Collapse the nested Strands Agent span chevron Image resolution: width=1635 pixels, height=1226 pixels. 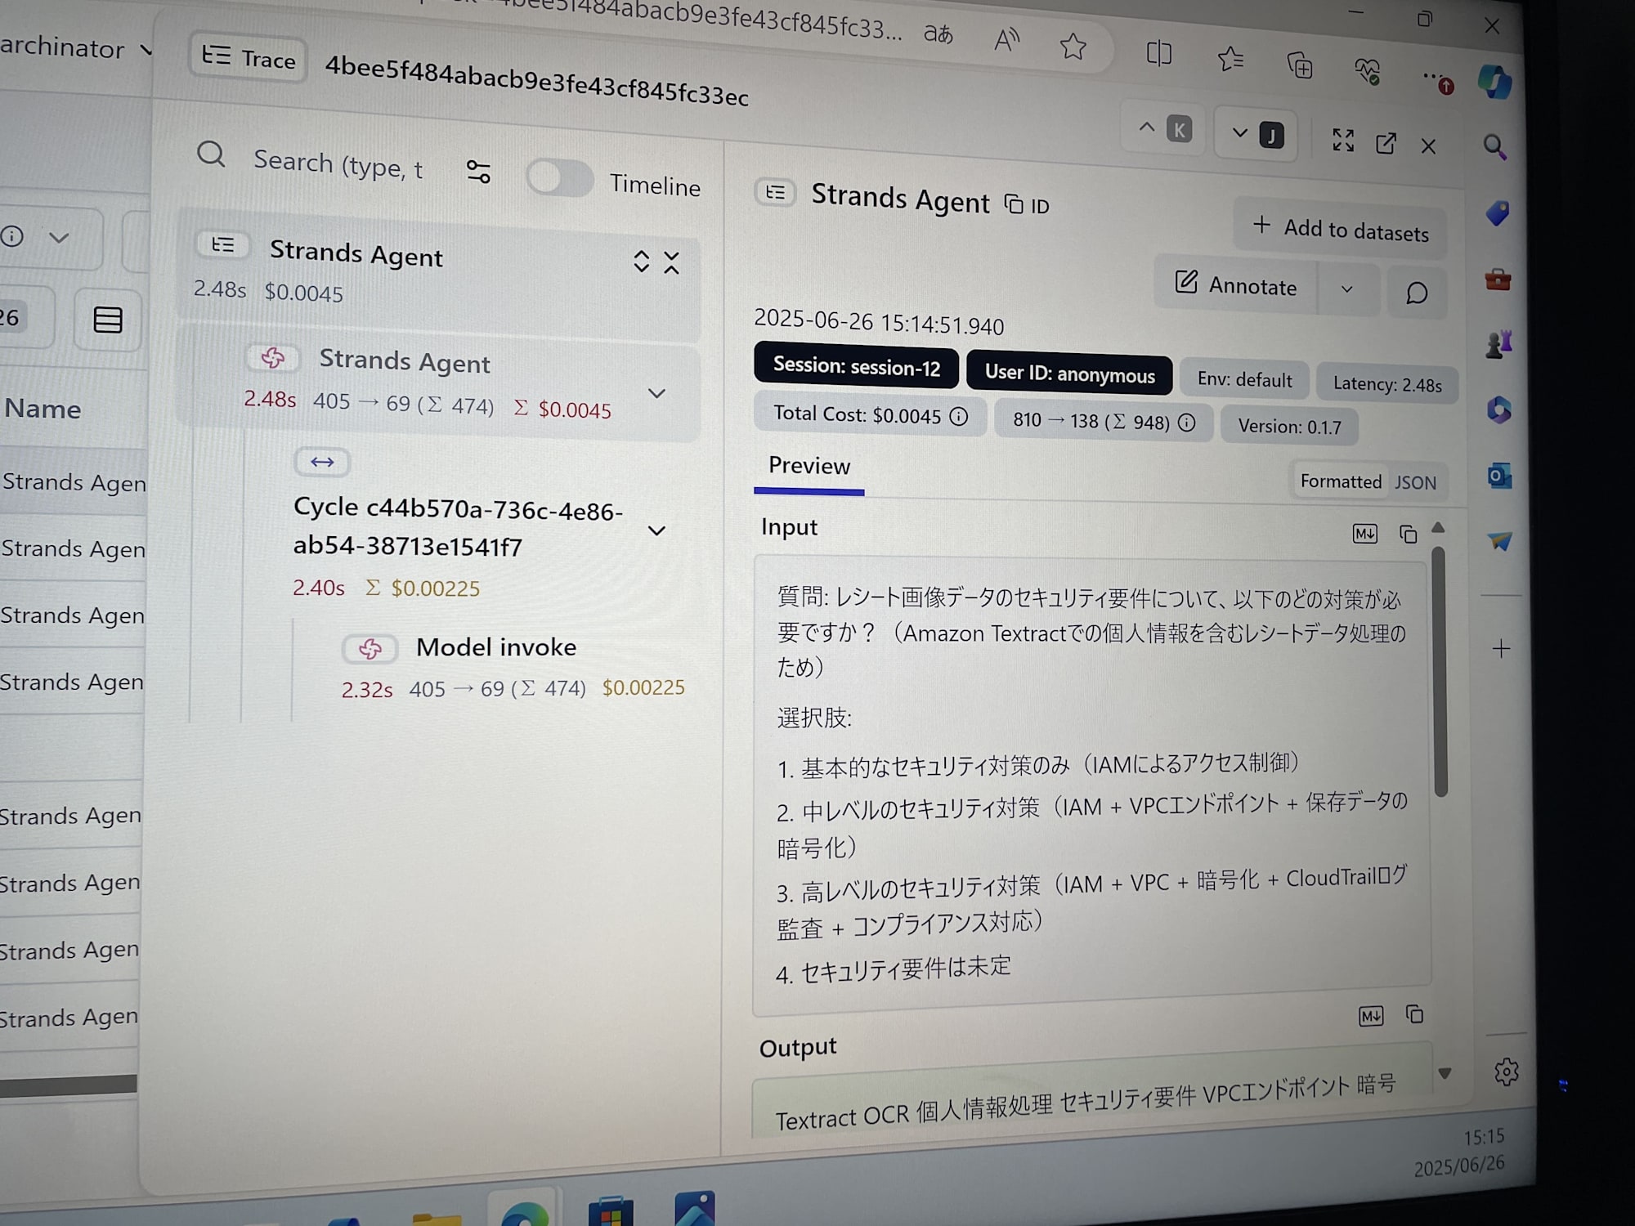pos(656,393)
